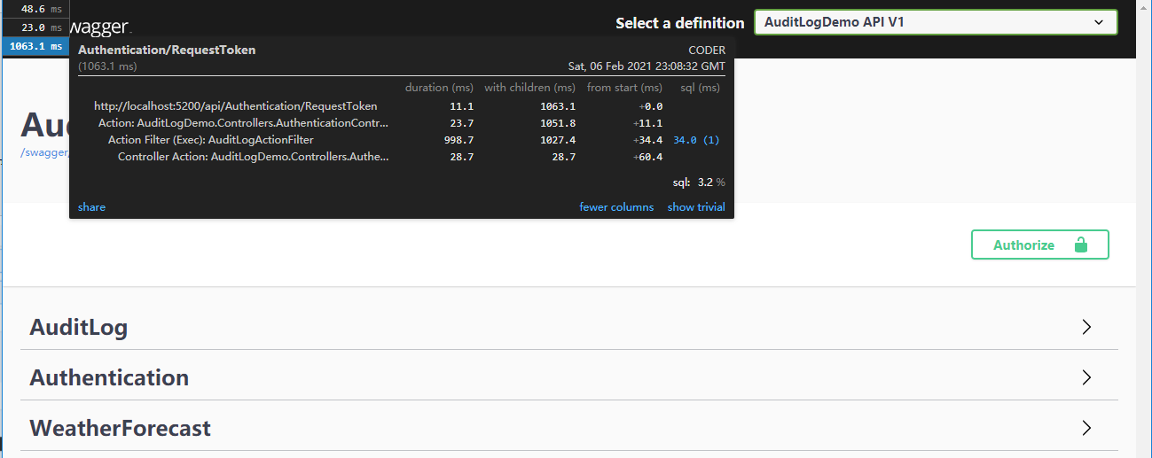Click the Authentication/RequestToken popup title
Image resolution: width=1152 pixels, height=458 pixels.
tap(167, 50)
